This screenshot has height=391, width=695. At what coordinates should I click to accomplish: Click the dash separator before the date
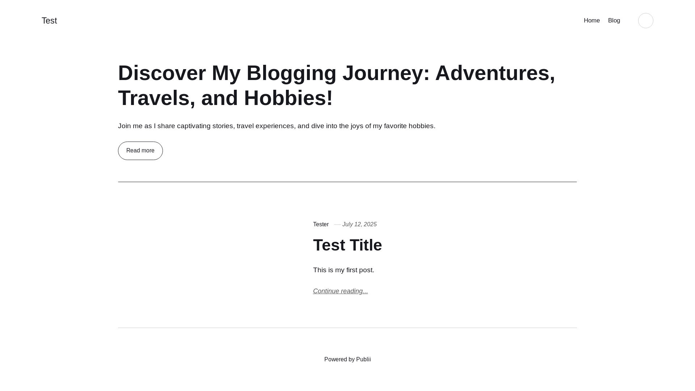pyautogui.click(x=337, y=224)
